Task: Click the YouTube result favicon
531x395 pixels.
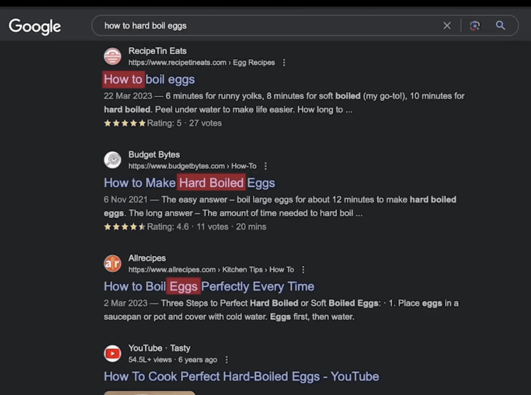Action: [x=112, y=354]
